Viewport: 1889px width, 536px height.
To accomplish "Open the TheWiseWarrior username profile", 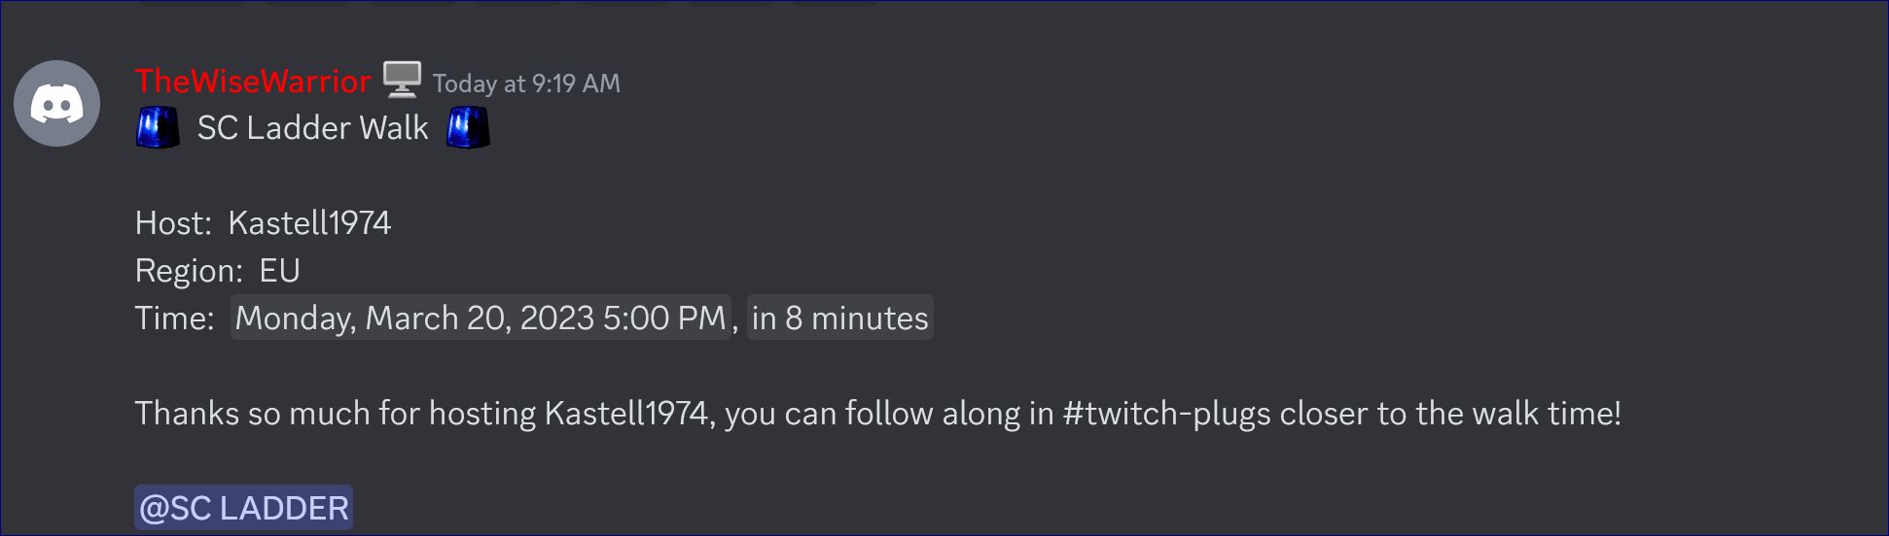I will (x=253, y=82).
